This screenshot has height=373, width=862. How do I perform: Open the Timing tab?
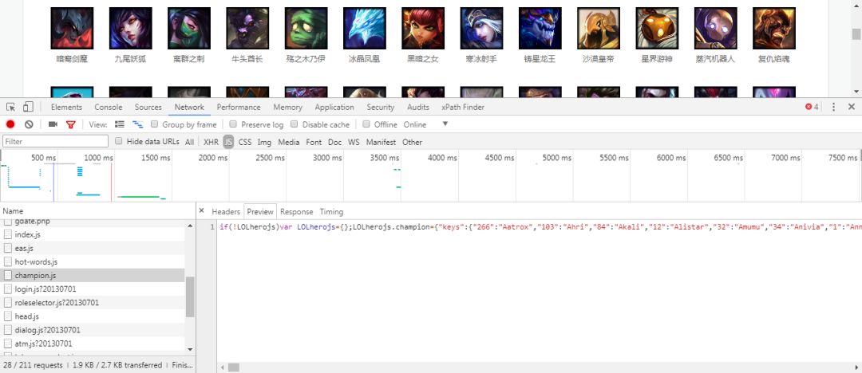[x=331, y=211]
